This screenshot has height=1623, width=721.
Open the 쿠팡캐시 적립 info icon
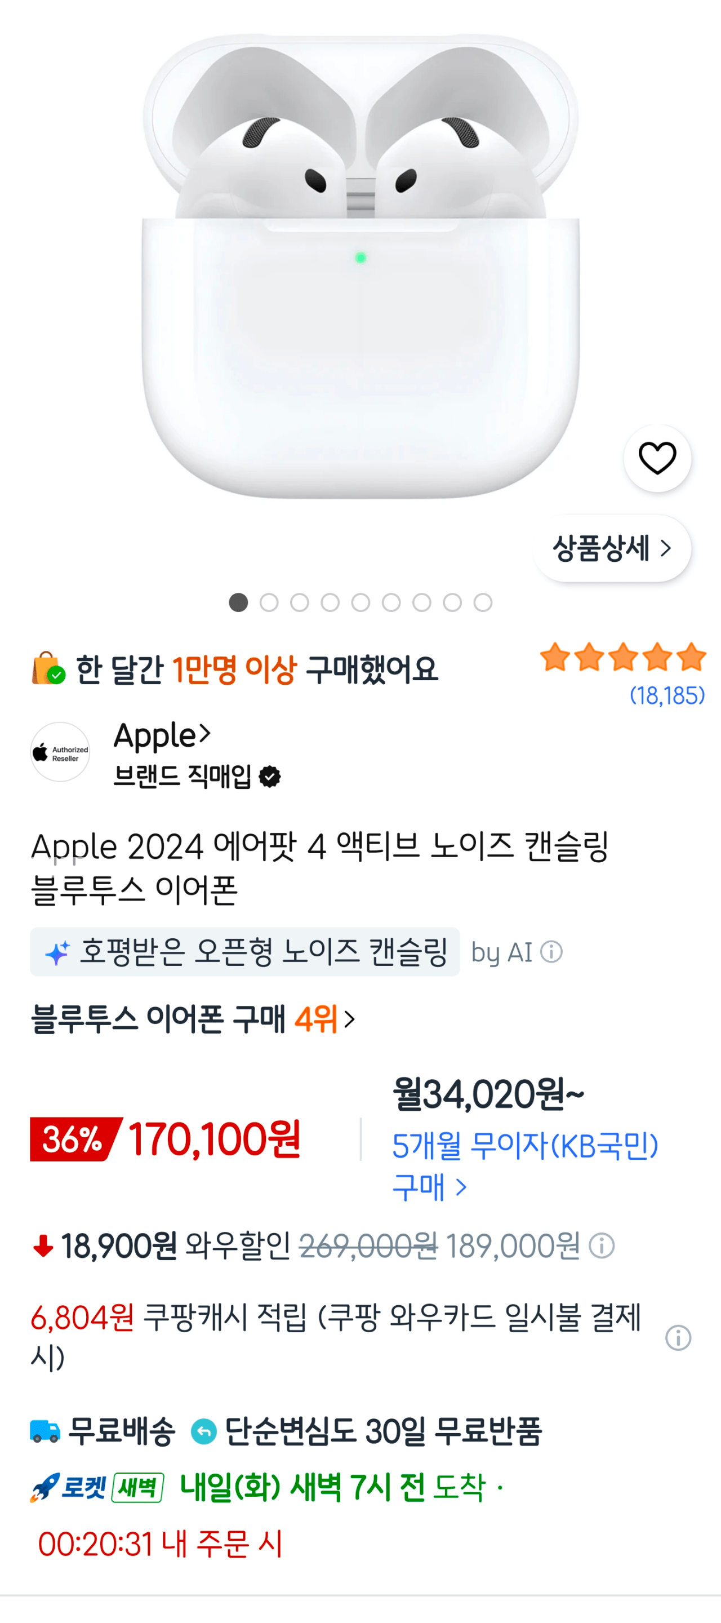(x=678, y=1337)
